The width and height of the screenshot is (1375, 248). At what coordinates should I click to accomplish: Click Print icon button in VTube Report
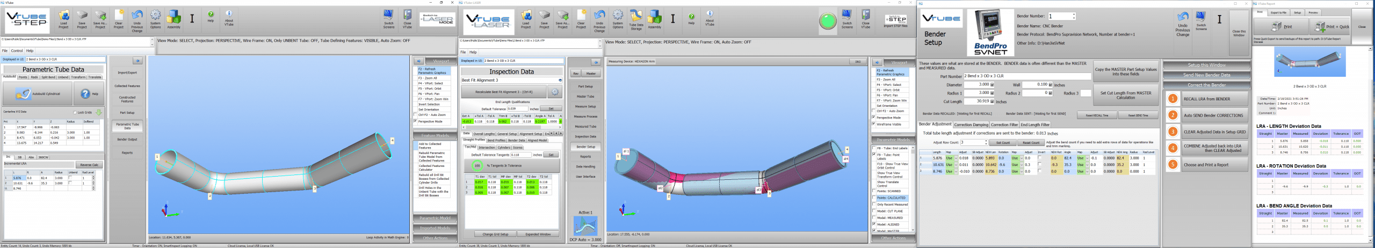pyautogui.click(x=1282, y=26)
